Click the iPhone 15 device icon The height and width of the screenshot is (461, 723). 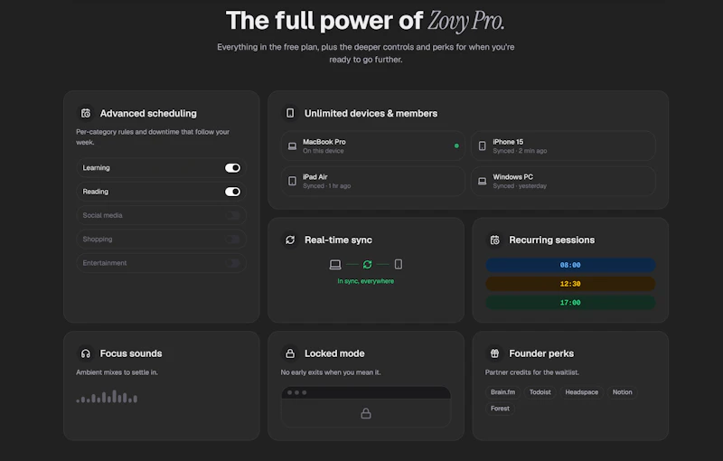[483, 146]
